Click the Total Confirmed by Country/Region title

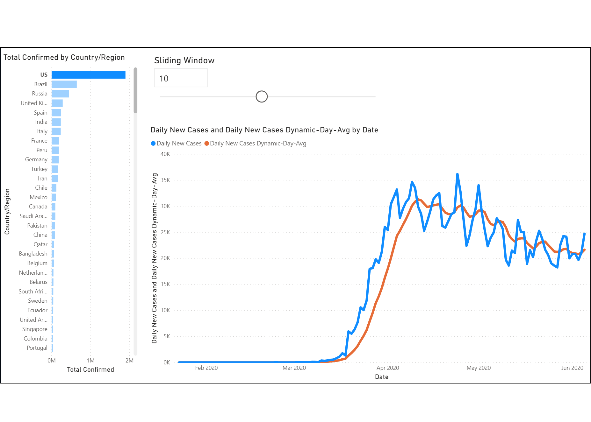64,57
